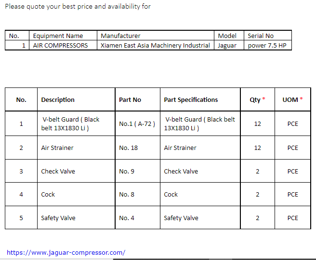Click the Manufacturer column header

(156, 36)
